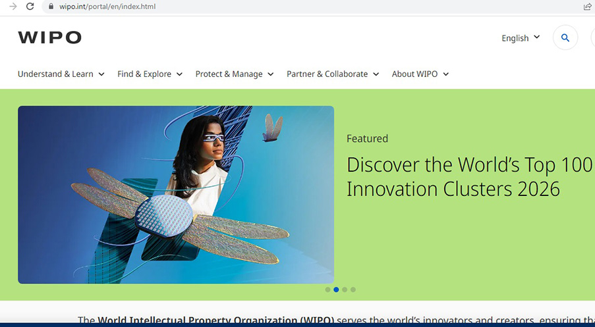Go forward with the browser arrow
Screen dimensions: 595x327
coord(13,7)
